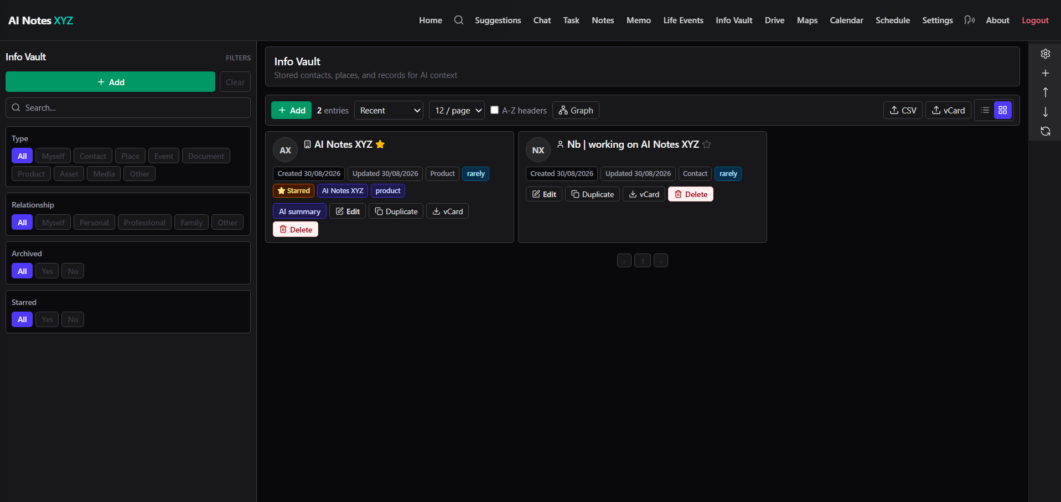Viewport: 1061px width, 502px height.
Task: Go to the Maps page
Action: 807,20
